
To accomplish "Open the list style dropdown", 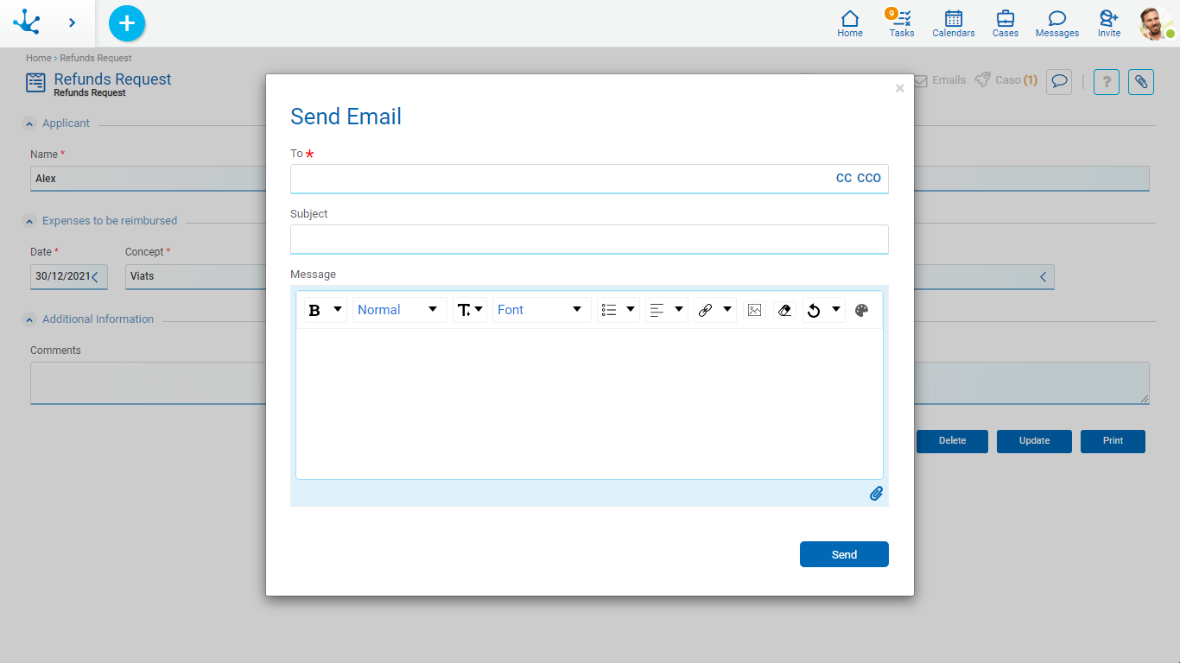I will point(618,310).
